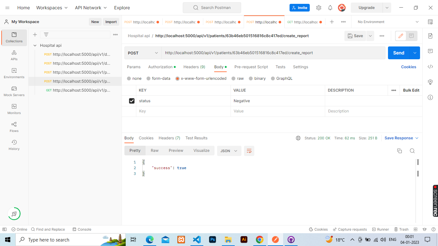Open the JSON response format dropdown
The width and height of the screenshot is (438, 246).
pos(229,151)
